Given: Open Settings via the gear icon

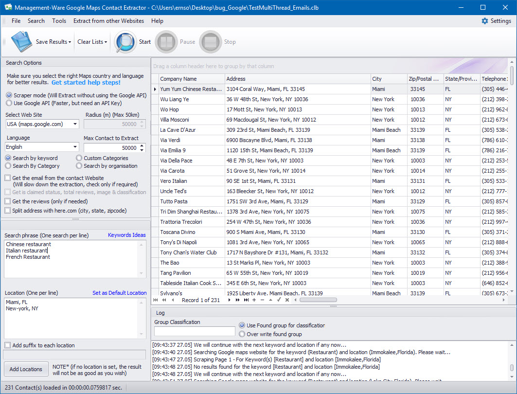Looking at the screenshot, I should click(485, 21).
